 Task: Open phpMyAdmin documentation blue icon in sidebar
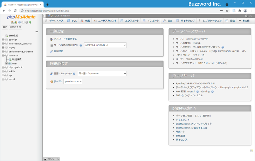[x=19, y=22]
